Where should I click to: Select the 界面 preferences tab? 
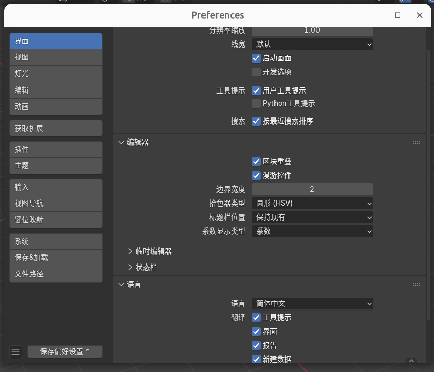tap(56, 41)
